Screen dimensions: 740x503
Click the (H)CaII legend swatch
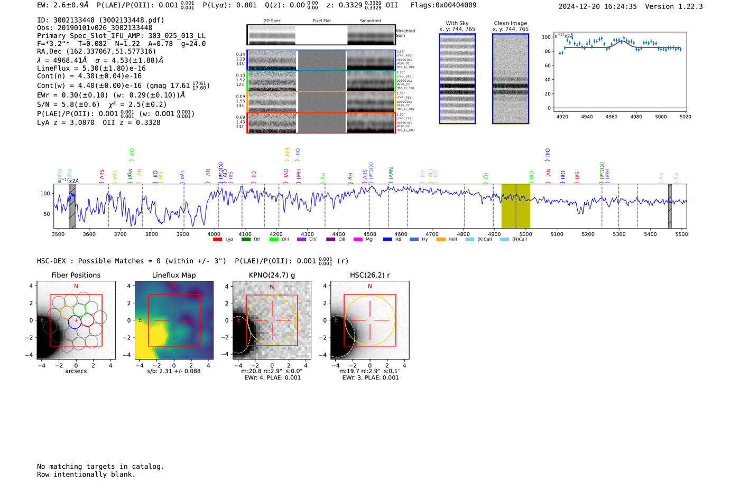(x=504, y=240)
